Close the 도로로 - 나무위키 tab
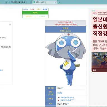 (x=56, y=2)
